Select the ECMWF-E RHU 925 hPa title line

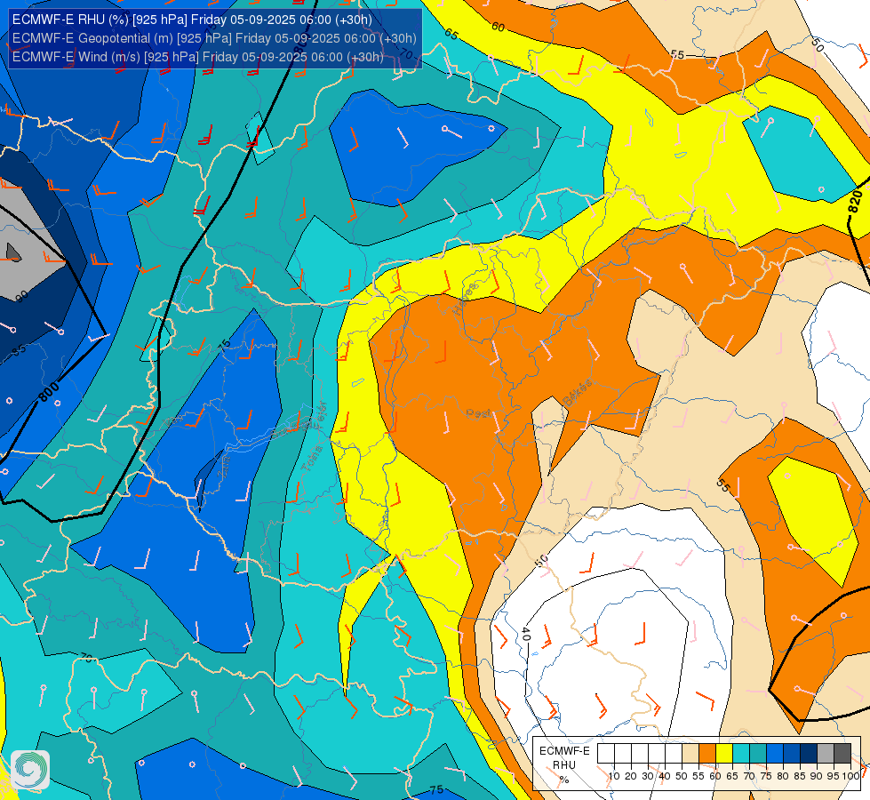[x=192, y=20]
